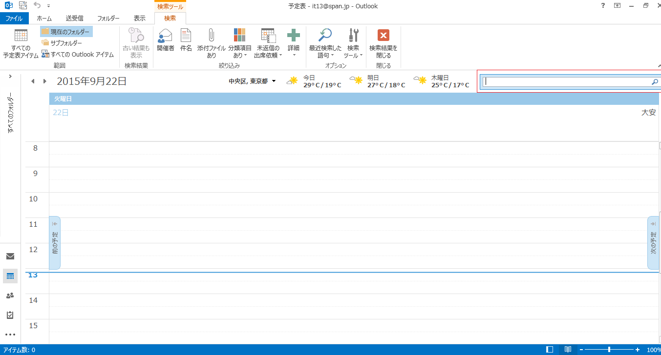Open 最近検索した語句 recent searches

(x=325, y=43)
